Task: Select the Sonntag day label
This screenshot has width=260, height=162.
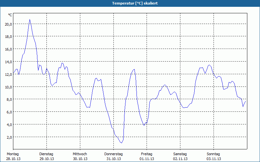Action: coord(214,154)
